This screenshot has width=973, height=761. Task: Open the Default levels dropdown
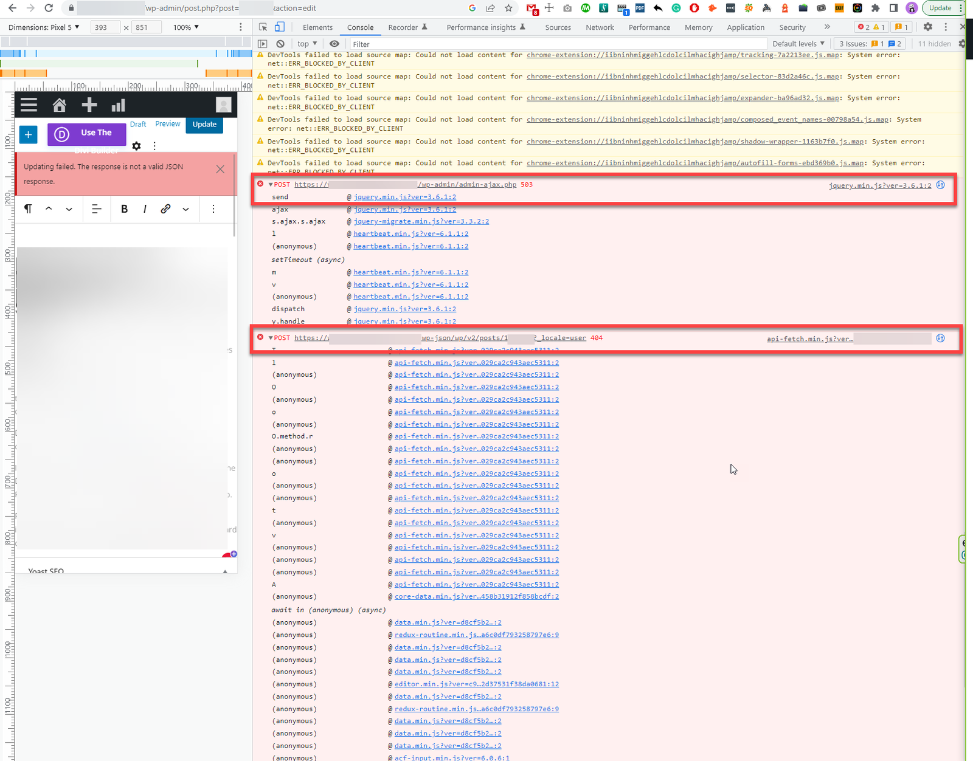(798, 43)
